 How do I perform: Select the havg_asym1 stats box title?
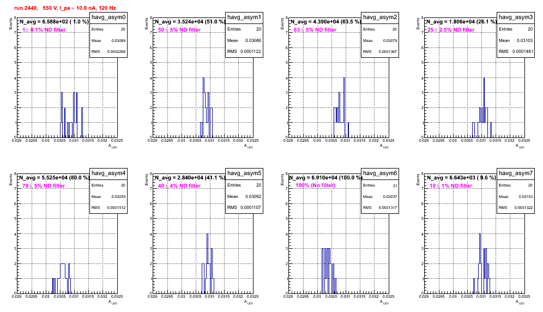[x=244, y=17]
